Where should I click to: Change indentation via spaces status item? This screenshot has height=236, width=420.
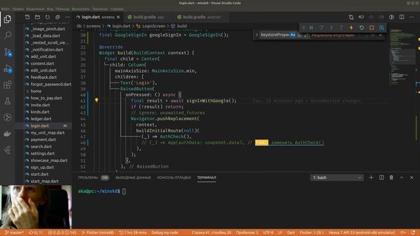click(x=247, y=233)
